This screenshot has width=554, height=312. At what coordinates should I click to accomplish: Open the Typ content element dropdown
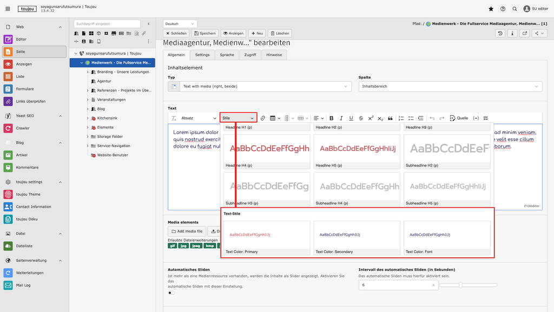[x=260, y=87]
